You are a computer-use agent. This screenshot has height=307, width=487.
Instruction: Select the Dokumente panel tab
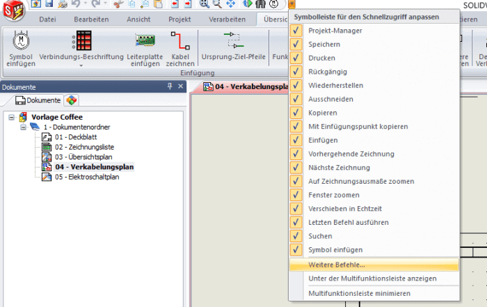(x=38, y=100)
